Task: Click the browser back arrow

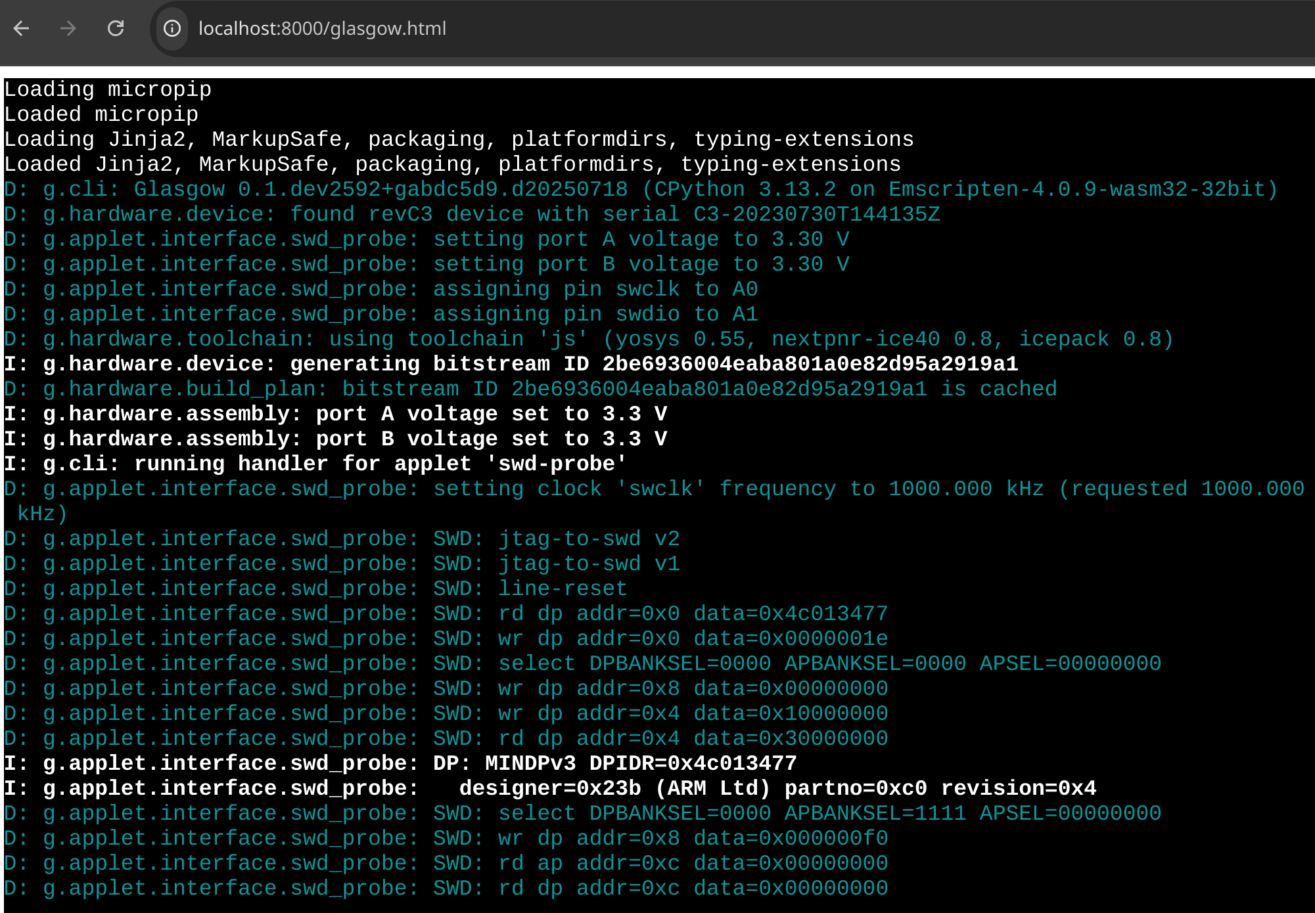Action: (x=22, y=28)
